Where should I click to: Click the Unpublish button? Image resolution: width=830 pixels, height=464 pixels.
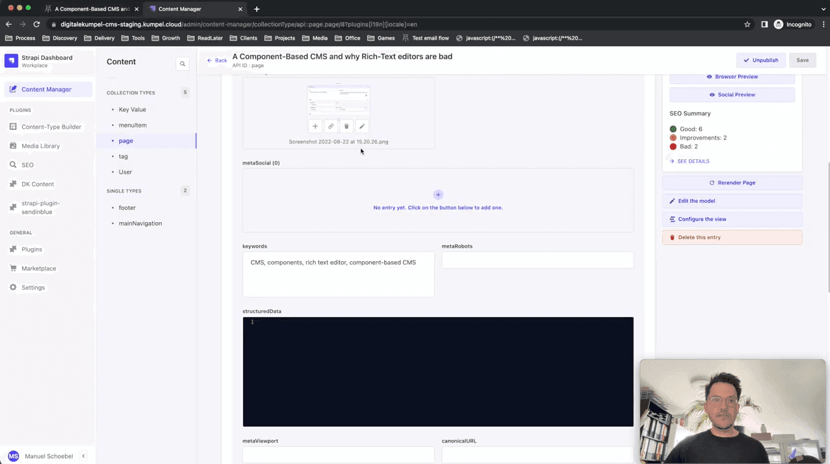tap(760, 60)
